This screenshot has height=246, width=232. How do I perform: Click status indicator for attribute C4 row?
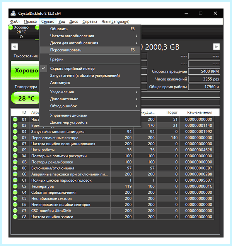coord(15,192)
